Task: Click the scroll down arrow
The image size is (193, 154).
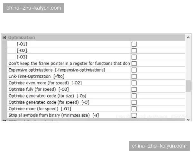Action: (x=188, y=119)
